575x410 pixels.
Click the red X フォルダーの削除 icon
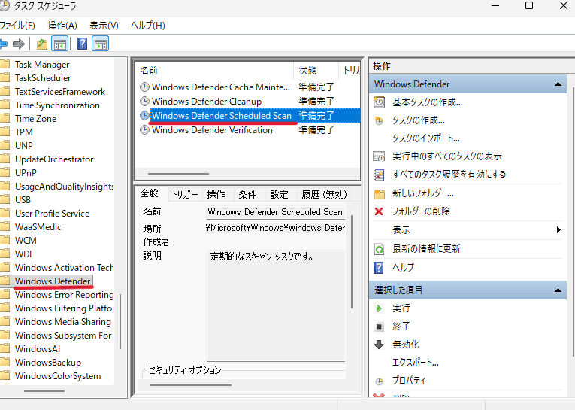click(x=379, y=211)
